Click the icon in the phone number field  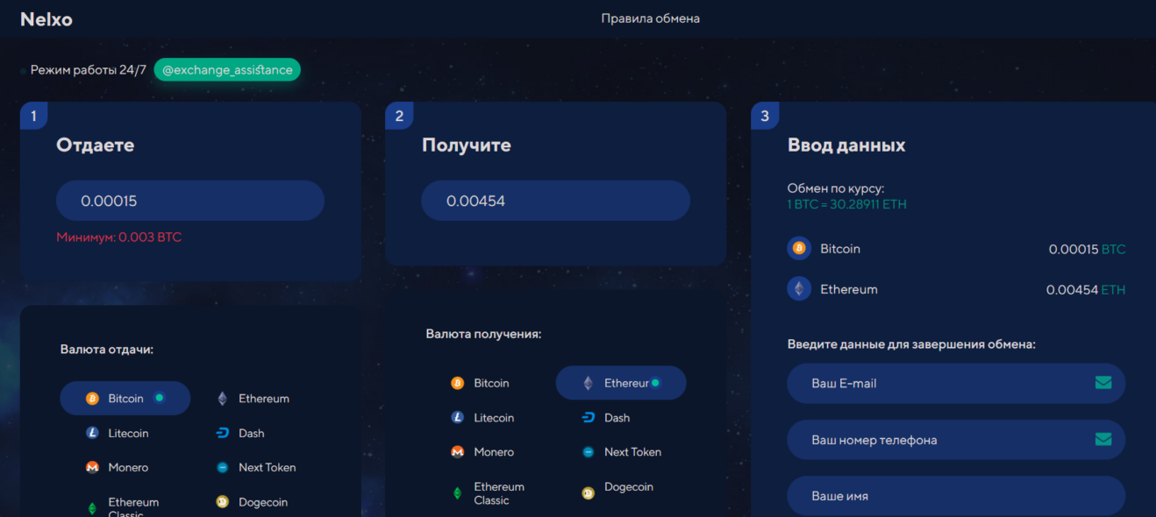[x=1103, y=439]
